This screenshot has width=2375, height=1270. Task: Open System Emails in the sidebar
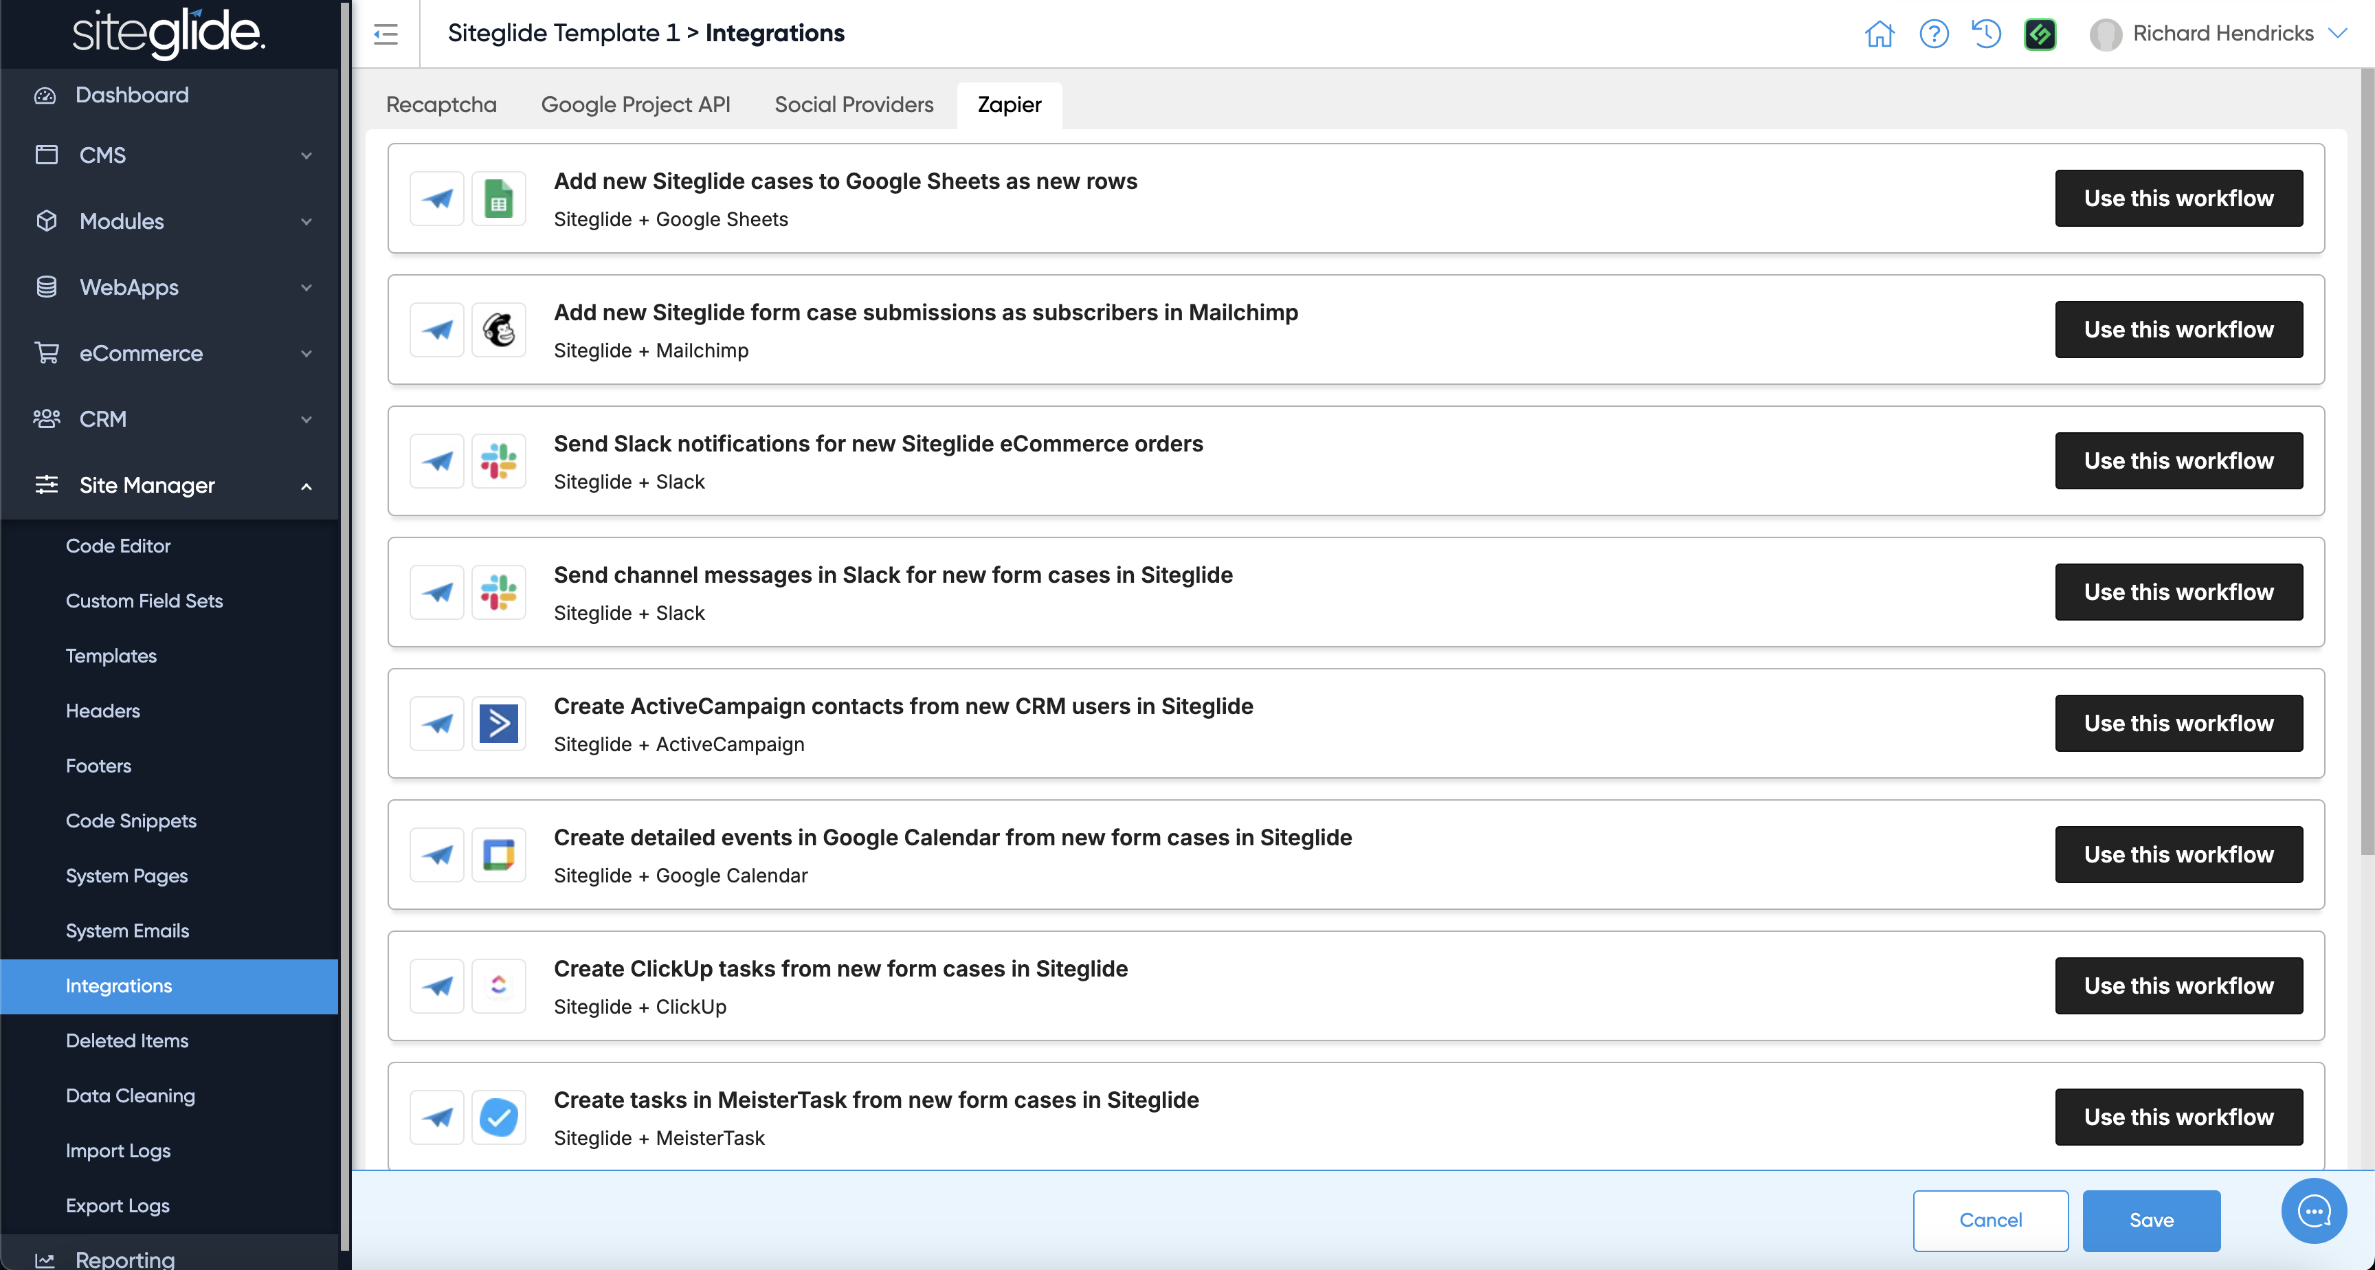[127, 931]
